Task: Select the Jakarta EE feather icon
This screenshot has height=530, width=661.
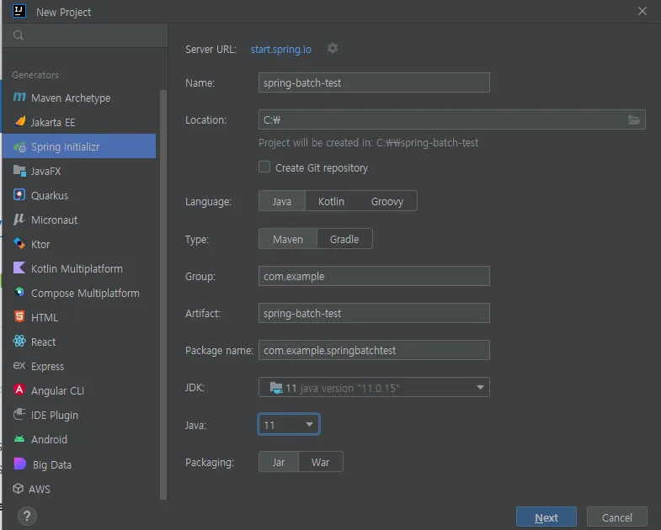Action: pos(19,122)
